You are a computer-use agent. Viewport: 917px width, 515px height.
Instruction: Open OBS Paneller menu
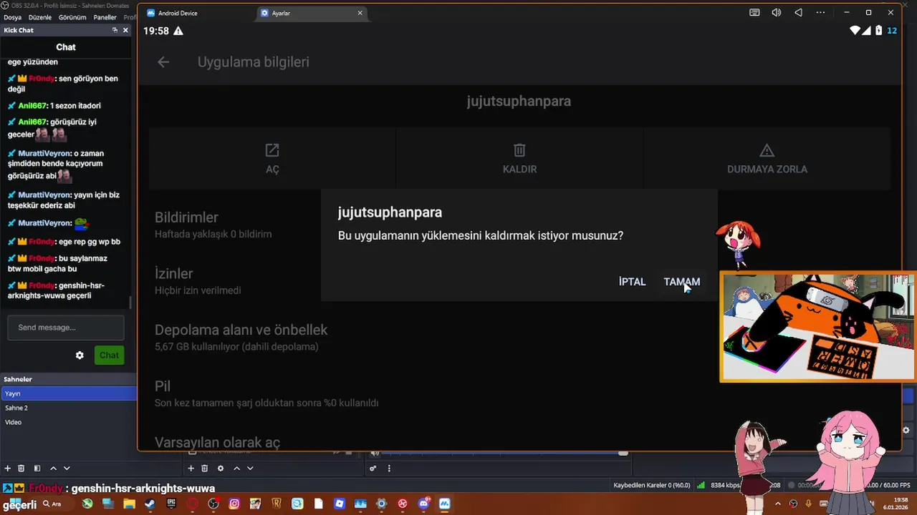[x=105, y=17]
